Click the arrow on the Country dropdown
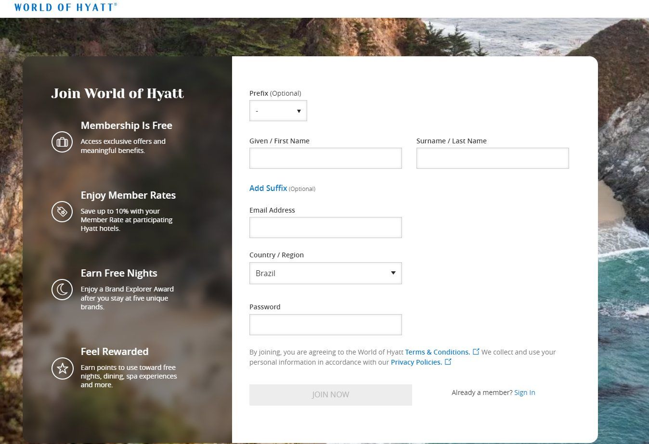This screenshot has height=444, width=649. pyautogui.click(x=393, y=273)
